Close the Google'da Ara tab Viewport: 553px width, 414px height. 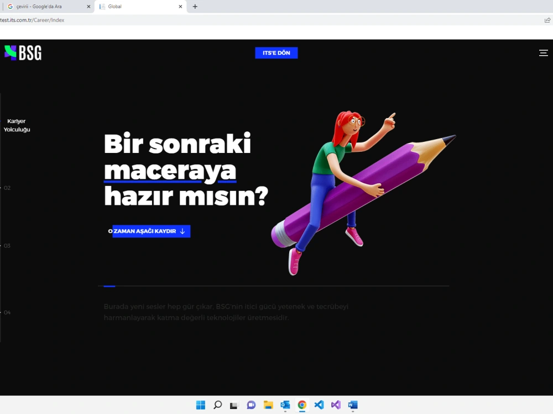click(88, 7)
